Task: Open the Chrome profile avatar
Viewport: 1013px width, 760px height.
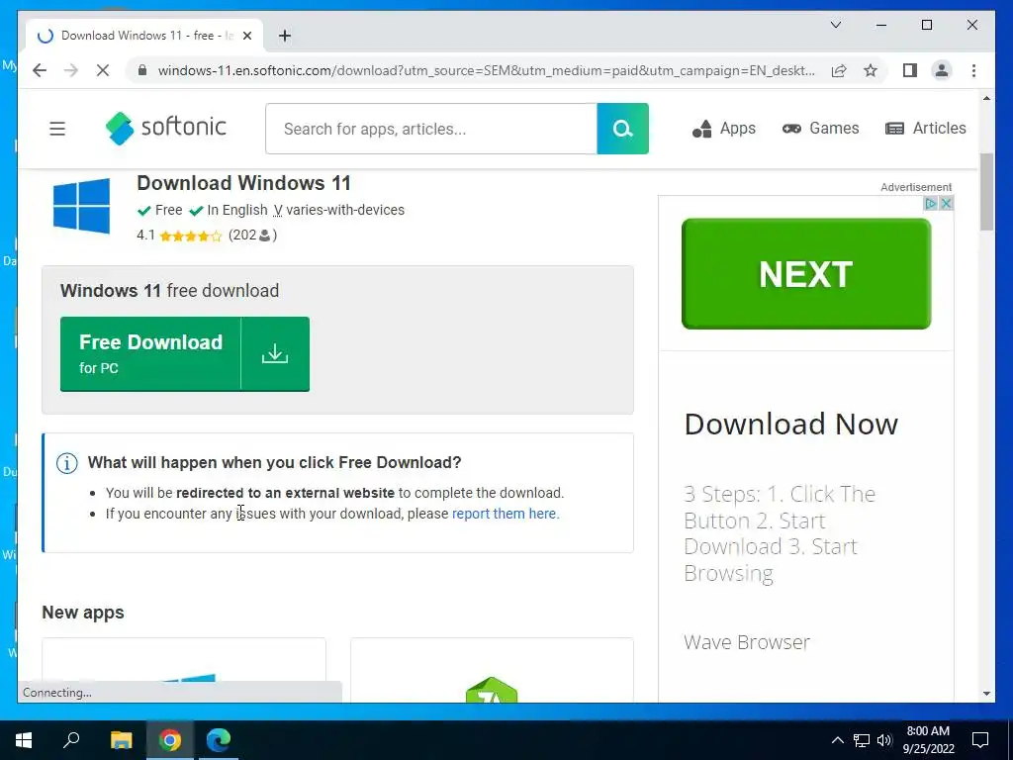Action: pos(942,70)
